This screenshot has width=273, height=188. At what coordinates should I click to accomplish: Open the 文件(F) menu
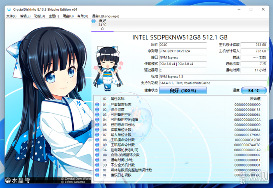11,16
